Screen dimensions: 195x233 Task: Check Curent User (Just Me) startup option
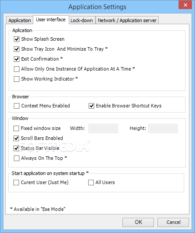(x=16, y=182)
